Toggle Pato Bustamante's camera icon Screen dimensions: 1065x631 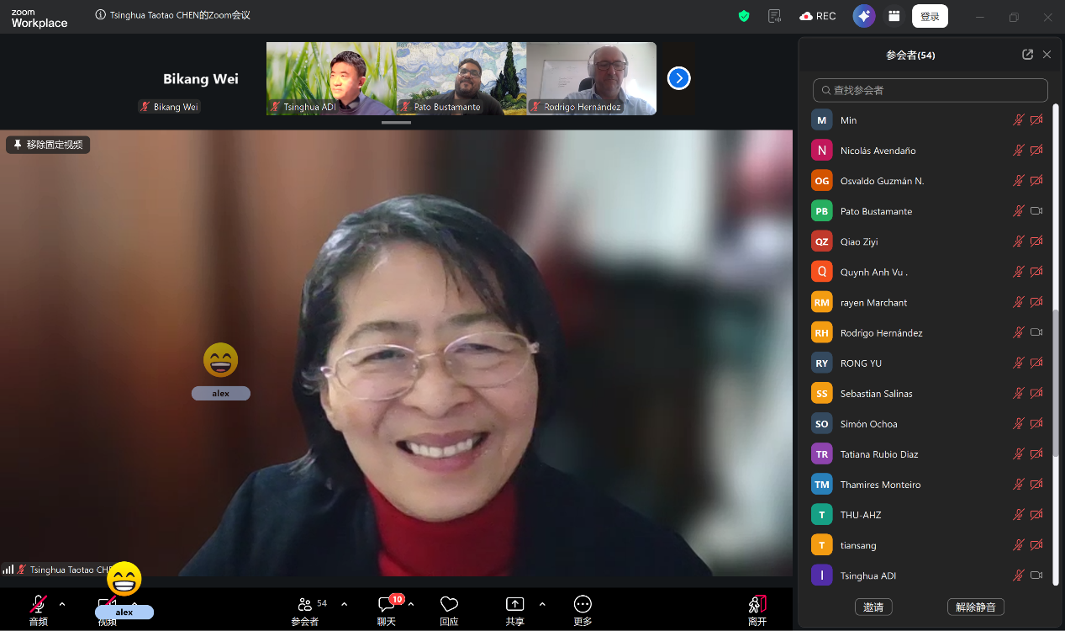pos(1036,211)
